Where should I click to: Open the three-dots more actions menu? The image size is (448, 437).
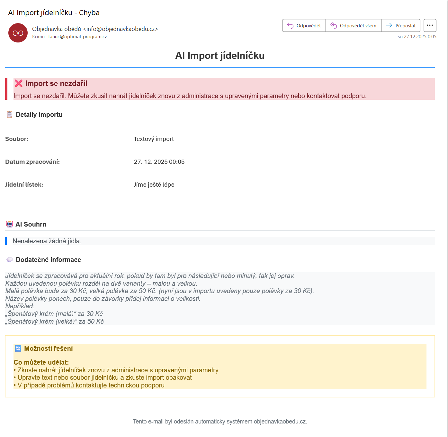pos(430,25)
